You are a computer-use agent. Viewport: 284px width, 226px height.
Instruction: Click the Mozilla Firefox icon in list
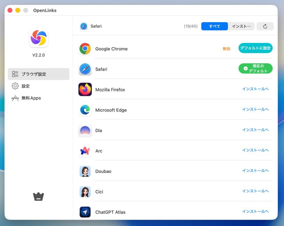point(85,90)
